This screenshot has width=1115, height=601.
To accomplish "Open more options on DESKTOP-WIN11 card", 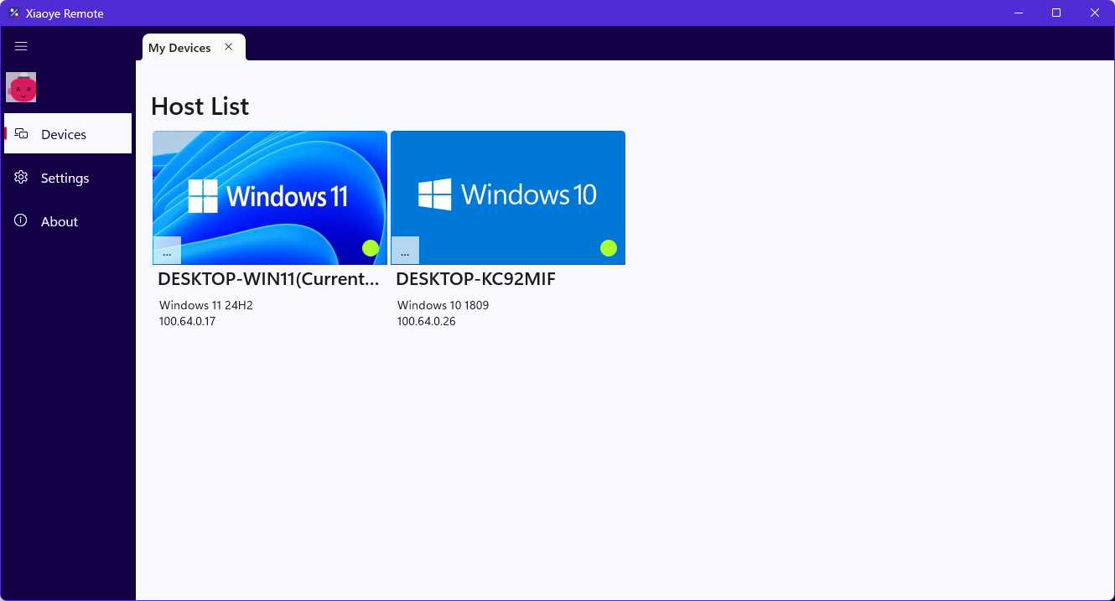I will pos(167,251).
